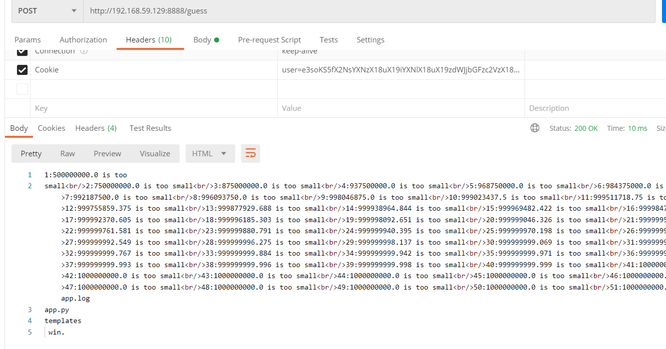Open the request Settings tab

click(370, 40)
